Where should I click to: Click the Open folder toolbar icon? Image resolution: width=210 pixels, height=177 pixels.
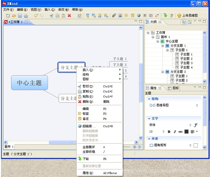pos(14,16)
